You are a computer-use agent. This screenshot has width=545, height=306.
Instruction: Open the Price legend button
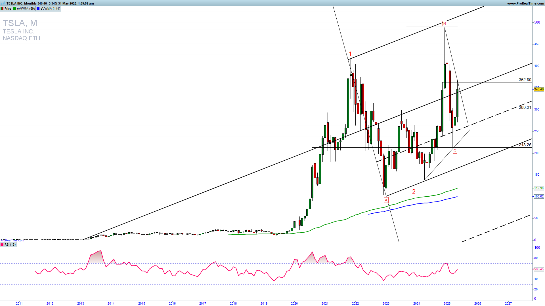pyautogui.click(x=6, y=9)
